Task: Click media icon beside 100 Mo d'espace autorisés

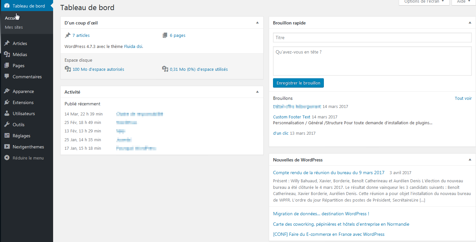Action: (x=67, y=69)
